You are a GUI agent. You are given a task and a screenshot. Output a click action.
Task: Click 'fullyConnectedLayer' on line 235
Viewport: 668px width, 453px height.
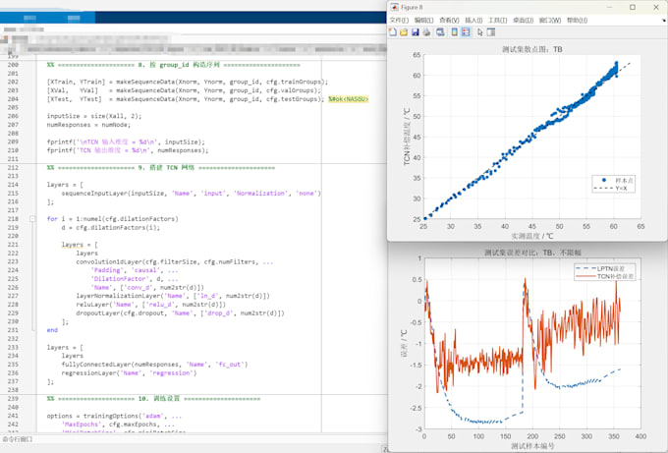tap(96, 365)
